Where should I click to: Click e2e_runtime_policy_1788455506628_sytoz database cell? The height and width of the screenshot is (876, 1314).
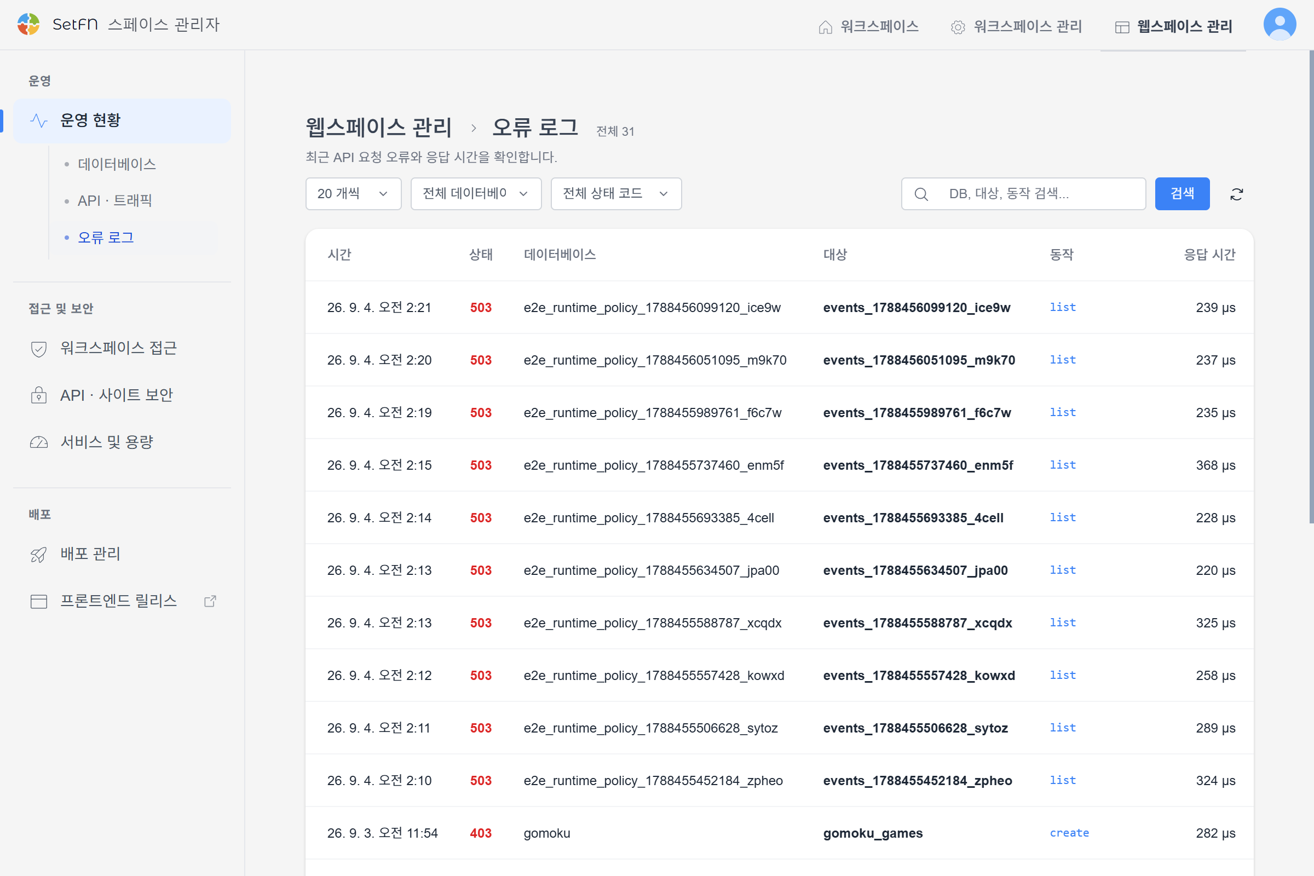(x=650, y=728)
